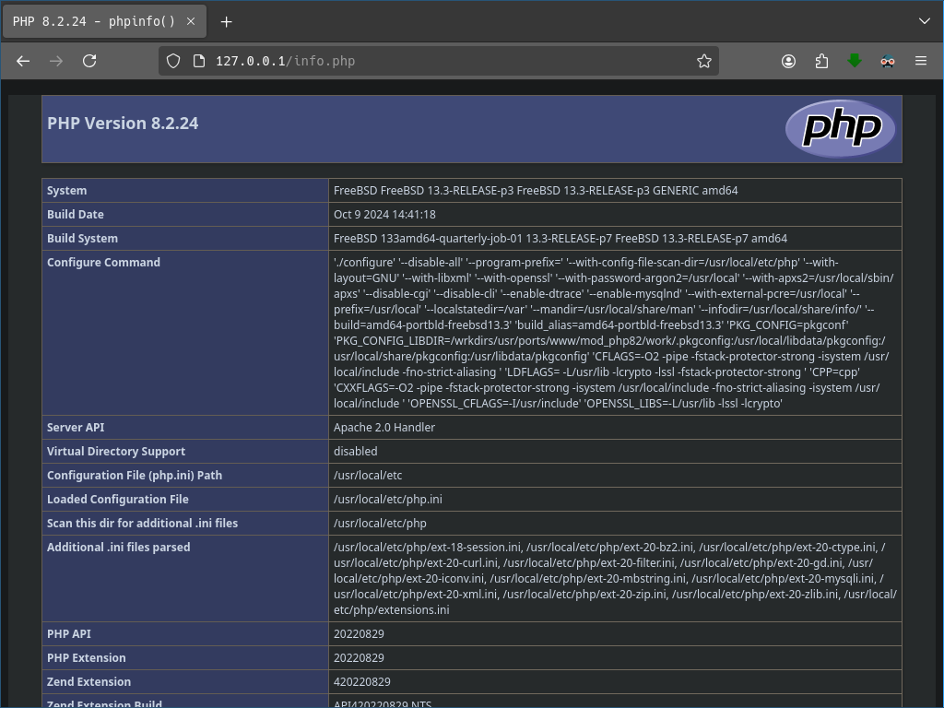The height and width of the screenshot is (708, 944).
Task: Open the Firefox account panel
Action: pos(788,61)
